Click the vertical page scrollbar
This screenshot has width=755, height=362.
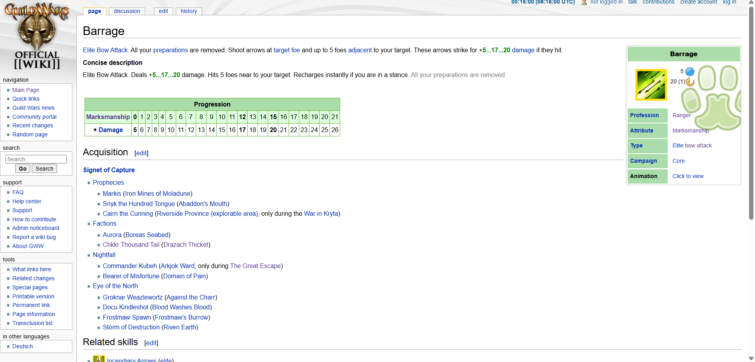751,113
